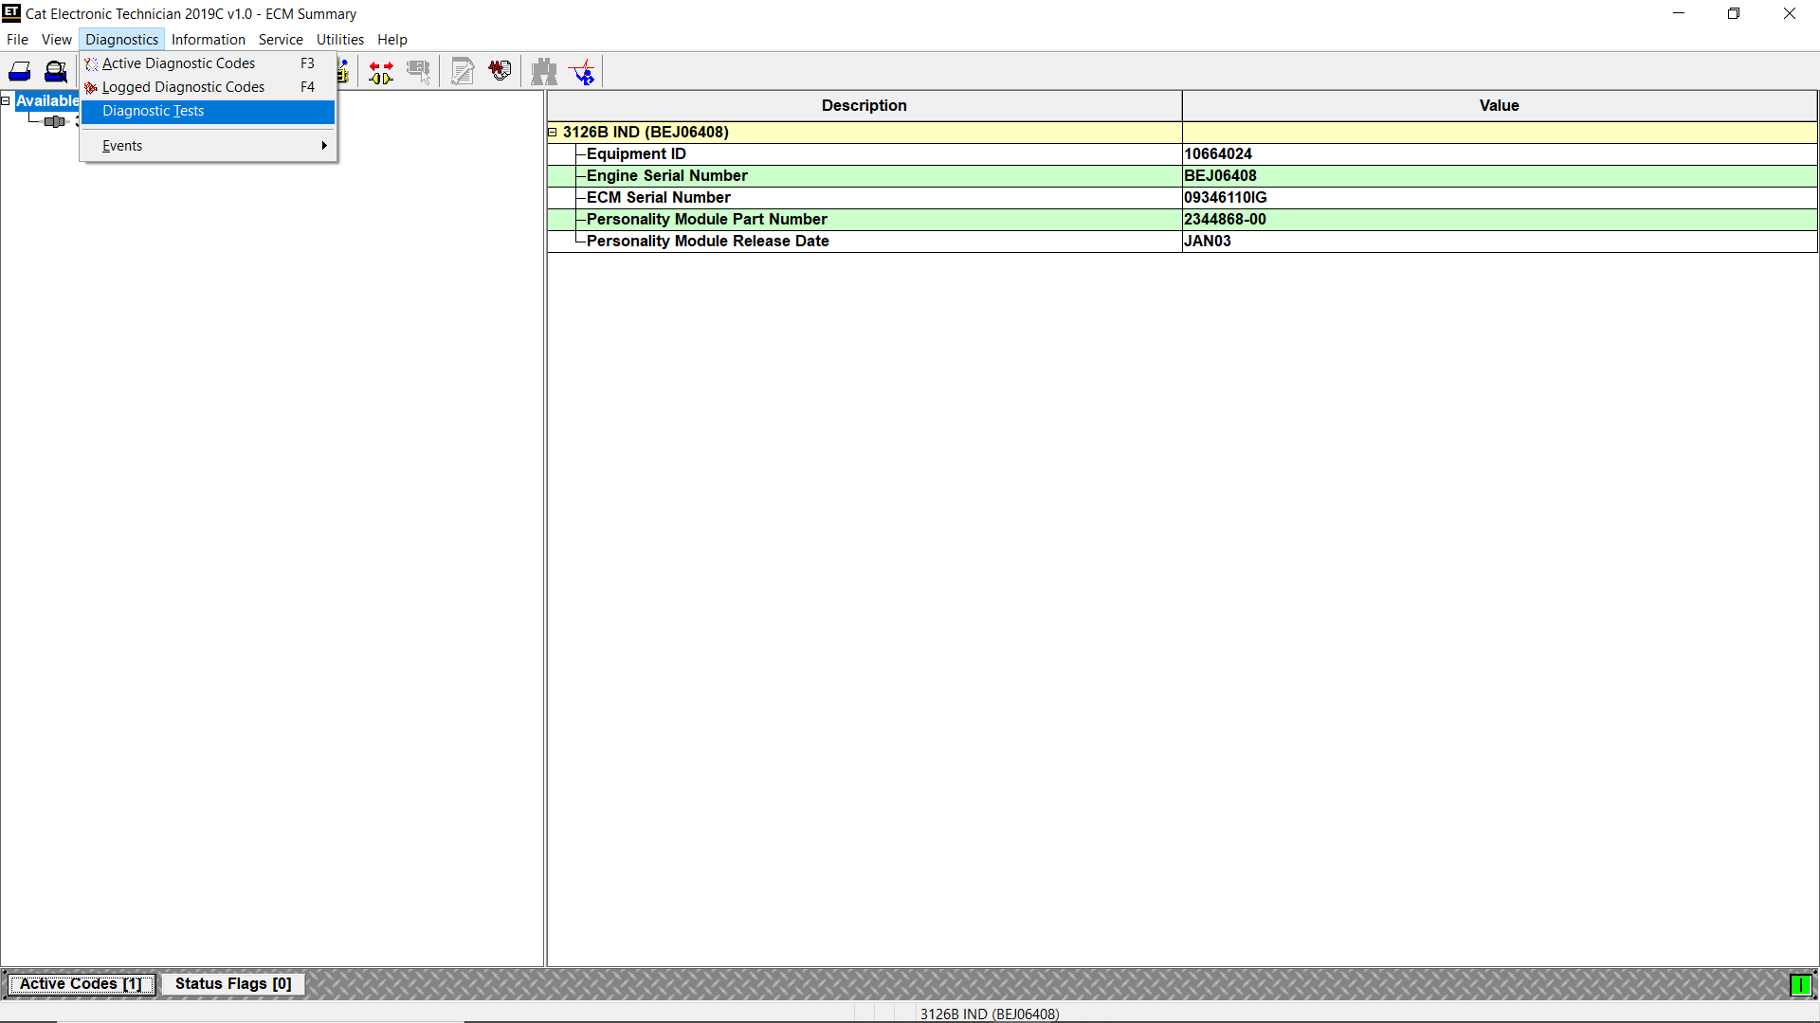The width and height of the screenshot is (1820, 1023).
Task: Click the grayed ECM selector icon
Action: (418, 72)
